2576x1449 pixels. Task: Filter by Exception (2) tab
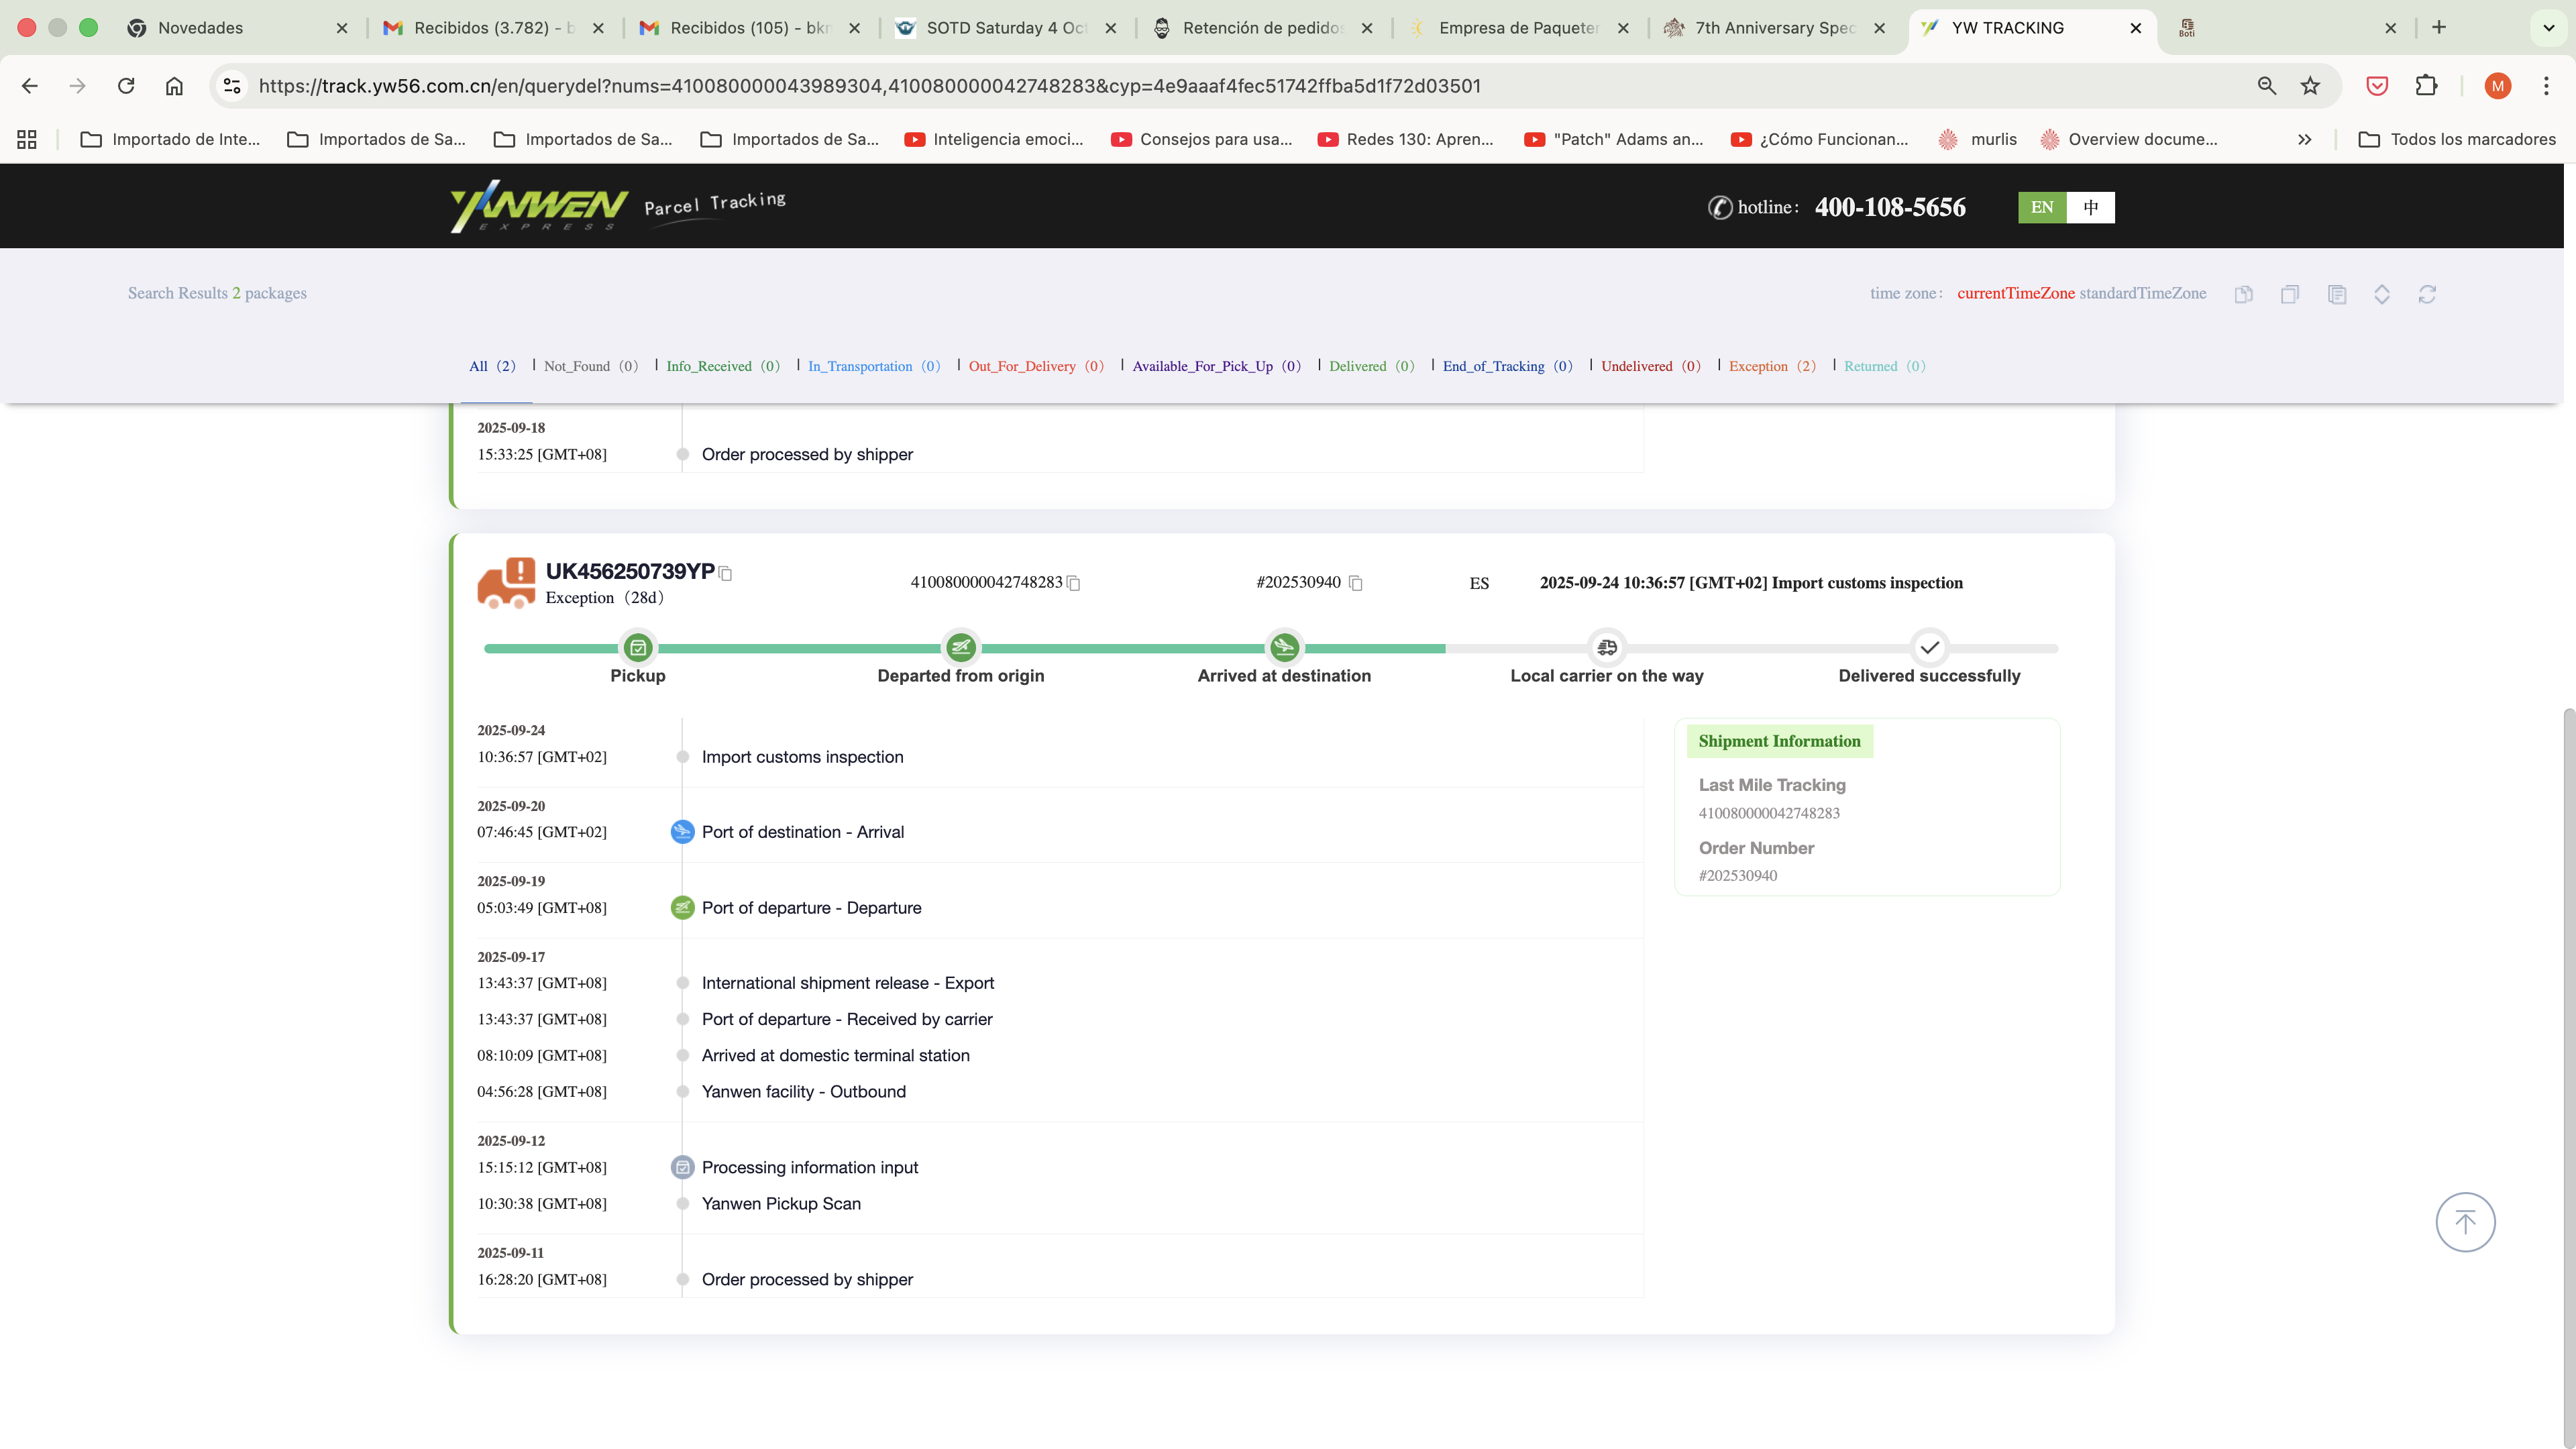click(1771, 366)
